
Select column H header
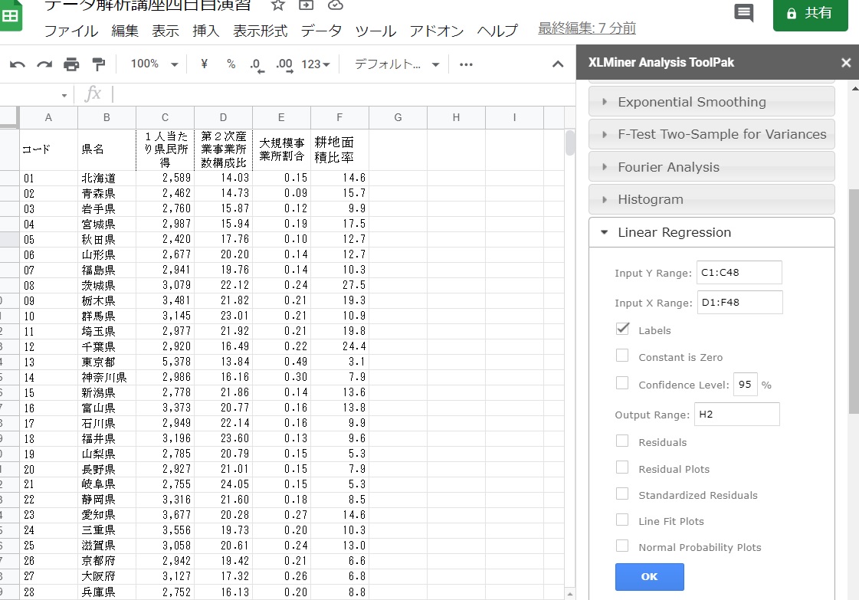456,117
